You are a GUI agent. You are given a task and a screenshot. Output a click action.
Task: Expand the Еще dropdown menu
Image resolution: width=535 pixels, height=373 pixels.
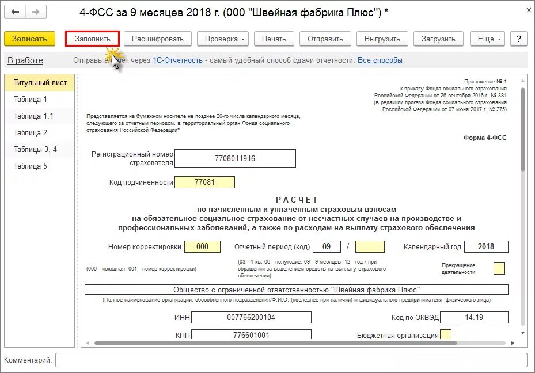[488, 39]
